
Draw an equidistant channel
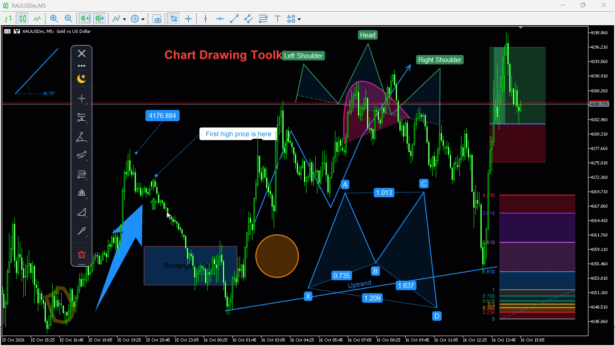[x=249, y=18]
